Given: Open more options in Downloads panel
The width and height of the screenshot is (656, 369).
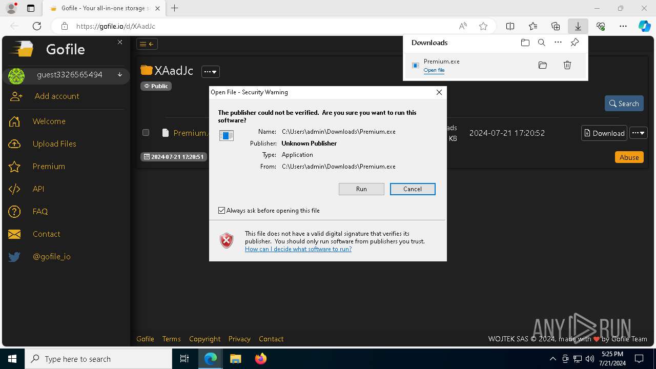Looking at the screenshot, I should 558,43.
